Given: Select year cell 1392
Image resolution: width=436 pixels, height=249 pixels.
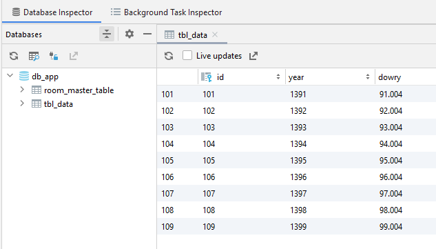Looking at the screenshot, I should (x=330, y=111).
